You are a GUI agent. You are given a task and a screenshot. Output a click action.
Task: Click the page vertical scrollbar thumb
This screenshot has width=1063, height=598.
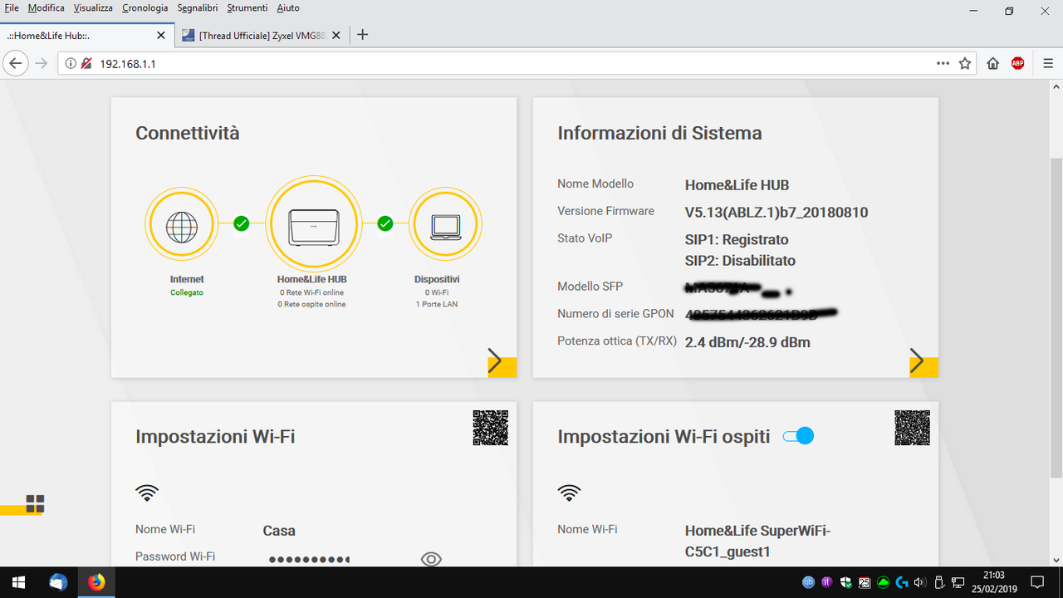1056,317
